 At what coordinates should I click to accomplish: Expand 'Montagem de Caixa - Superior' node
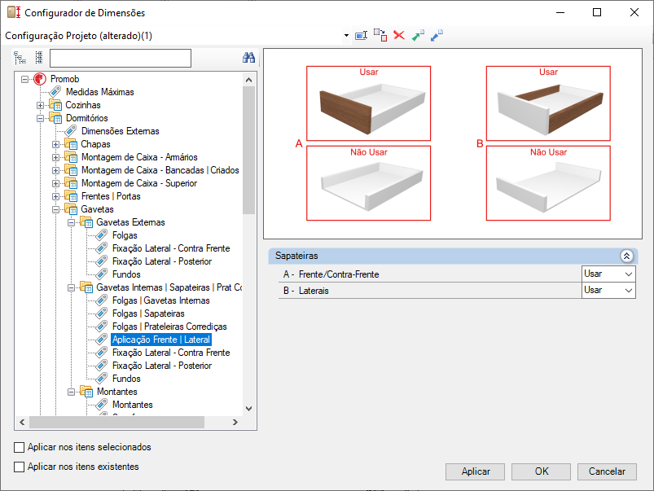tap(56, 183)
